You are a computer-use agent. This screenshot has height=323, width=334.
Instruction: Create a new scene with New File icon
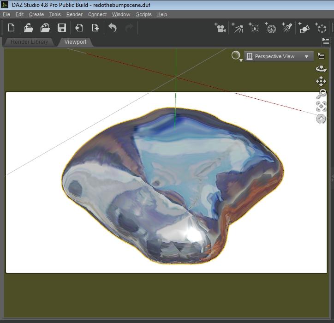(11, 28)
